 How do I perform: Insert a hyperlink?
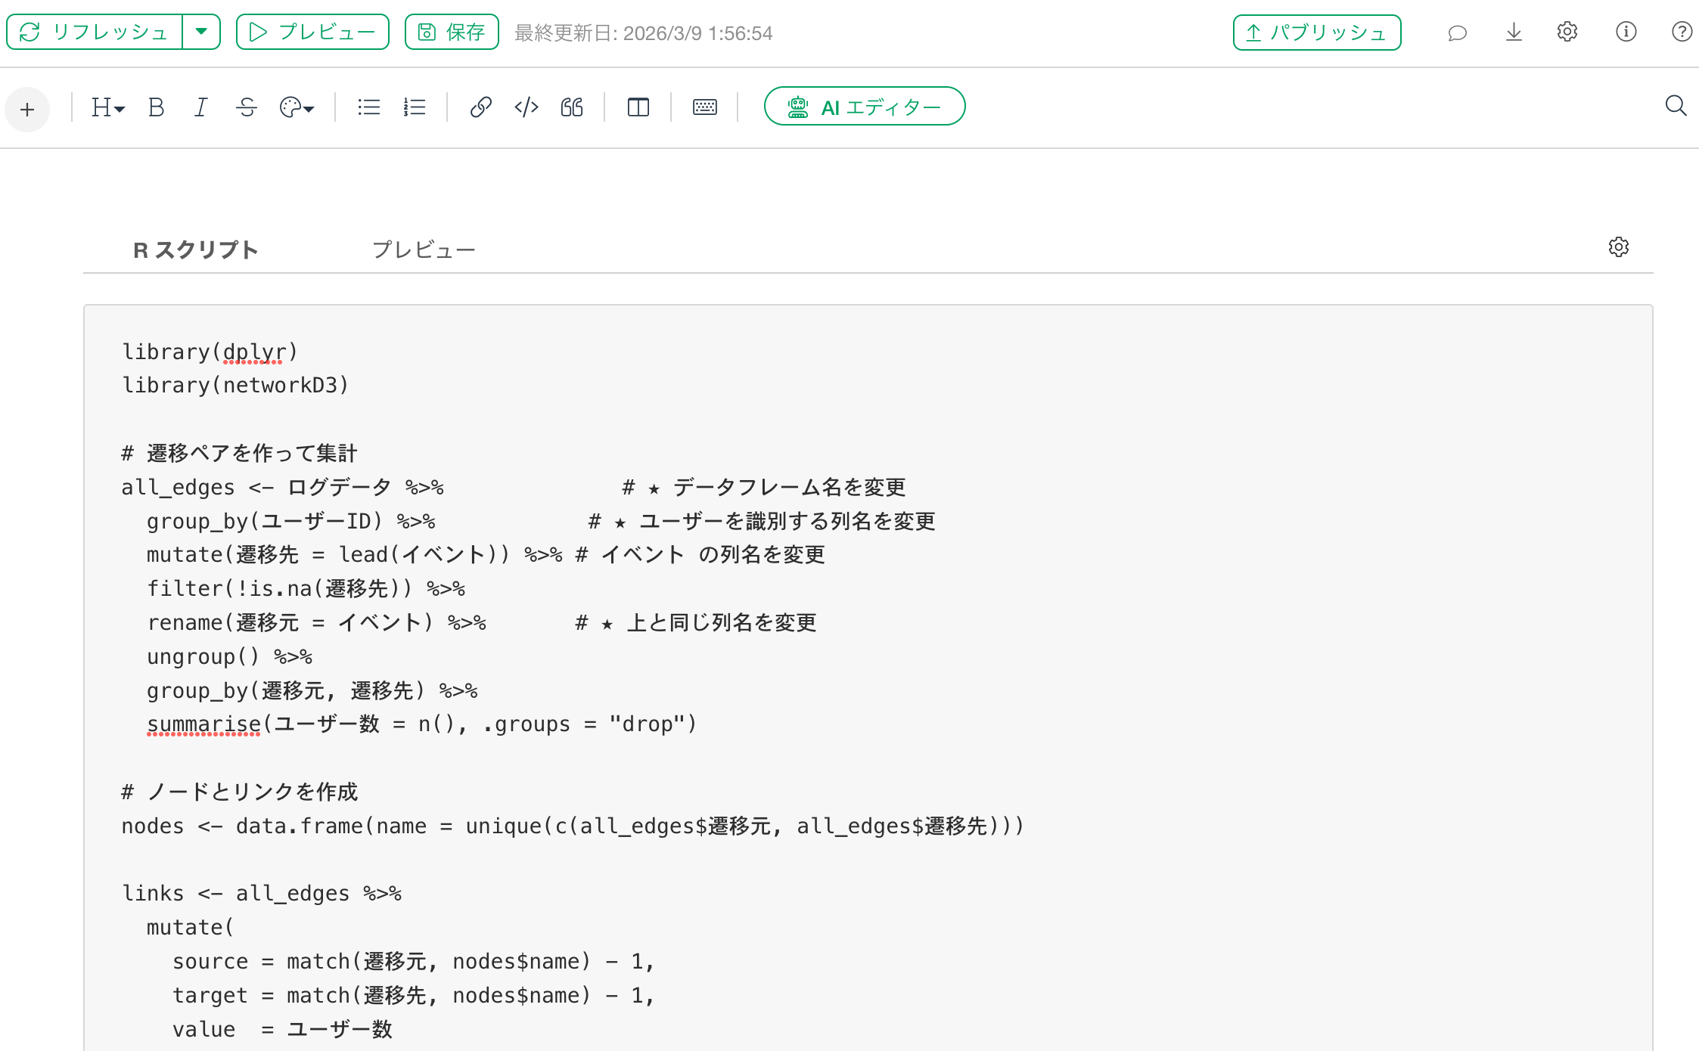pos(480,107)
